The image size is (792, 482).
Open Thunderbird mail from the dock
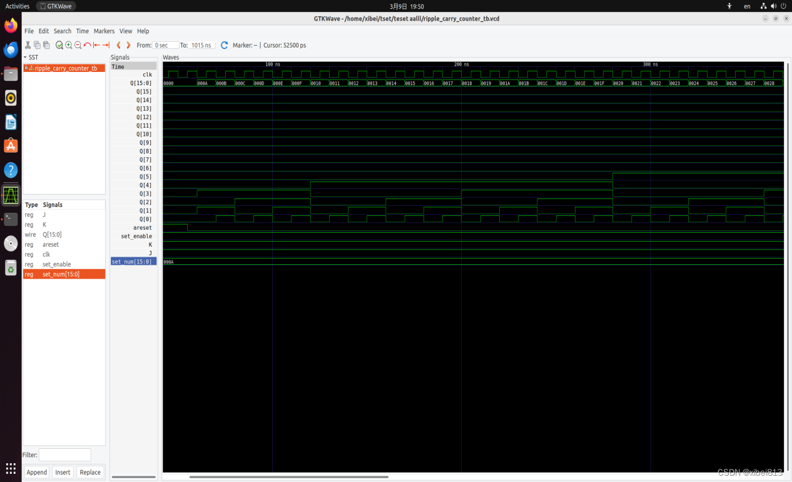[x=11, y=49]
